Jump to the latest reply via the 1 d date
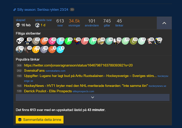Viewport: 182px width, 128px height. 43,25
